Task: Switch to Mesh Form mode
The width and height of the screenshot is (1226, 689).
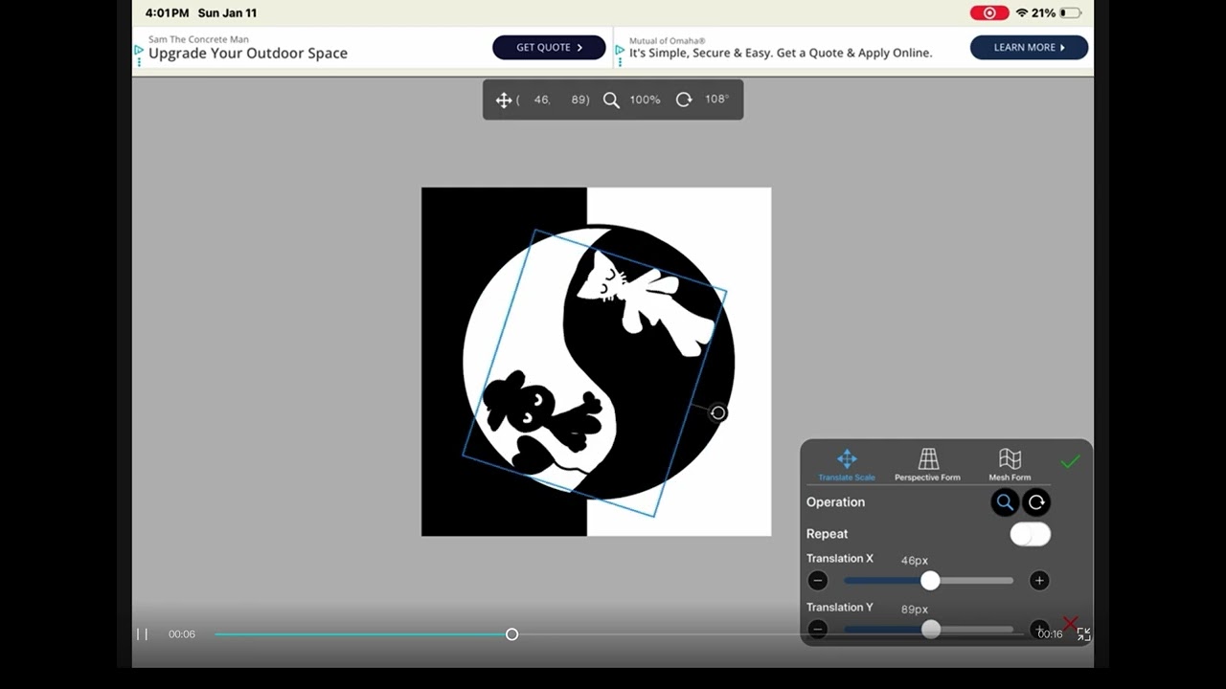Action: (x=1010, y=465)
